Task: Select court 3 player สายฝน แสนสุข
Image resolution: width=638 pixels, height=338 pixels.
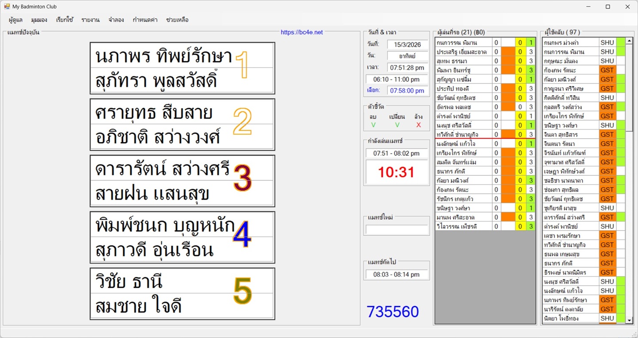Action: [x=152, y=194]
